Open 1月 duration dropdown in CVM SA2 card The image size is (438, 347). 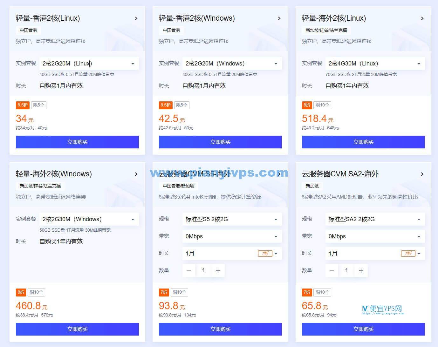click(375, 254)
